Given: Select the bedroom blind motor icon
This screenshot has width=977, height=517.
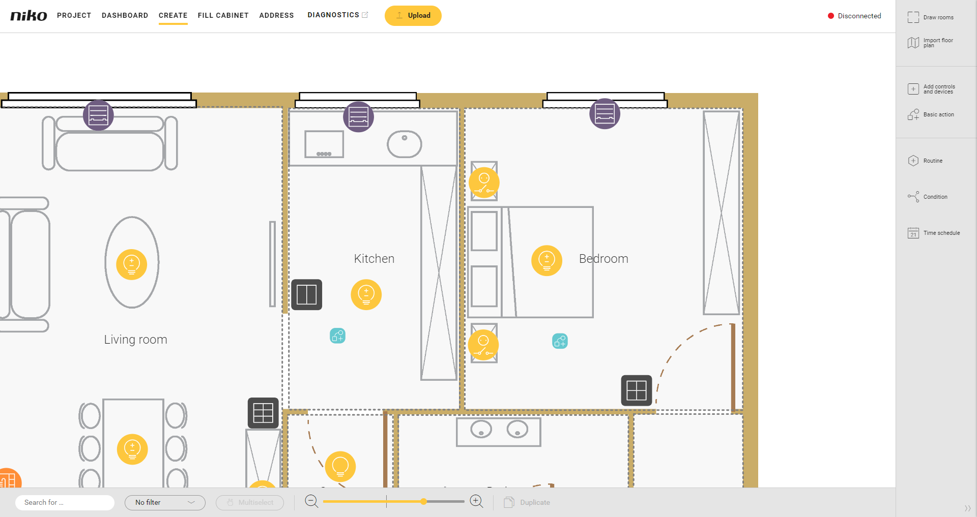Looking at the screenshot, I should click(605, 114).
